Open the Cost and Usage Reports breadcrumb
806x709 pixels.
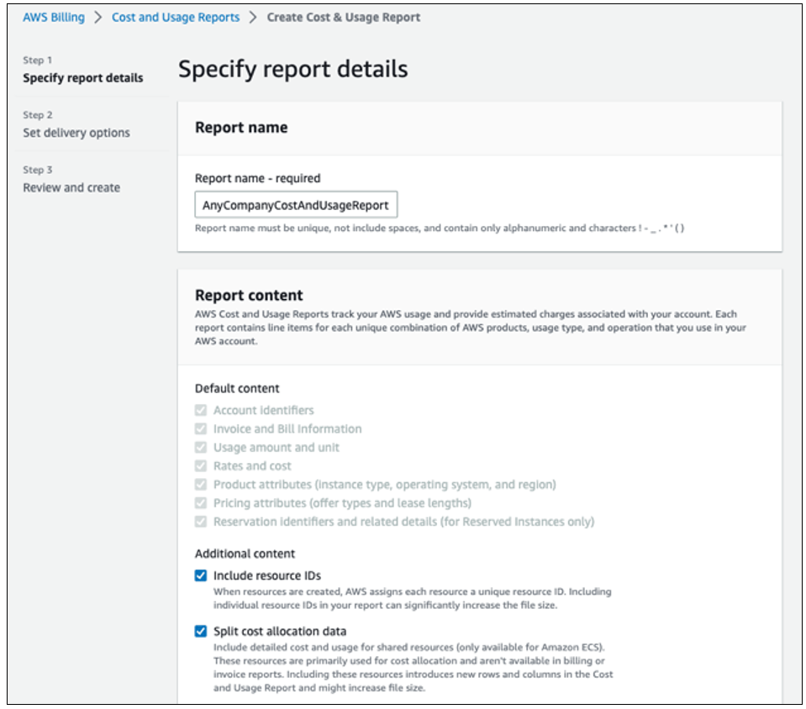click(176, 17)
